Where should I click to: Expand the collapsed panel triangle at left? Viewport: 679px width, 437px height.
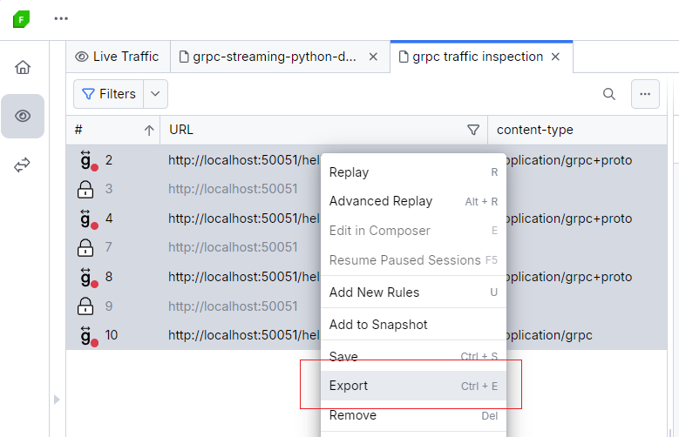point(57,400)
